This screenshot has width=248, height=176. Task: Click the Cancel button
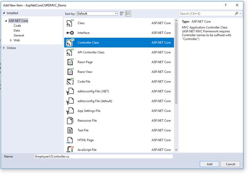click(230, 164)
